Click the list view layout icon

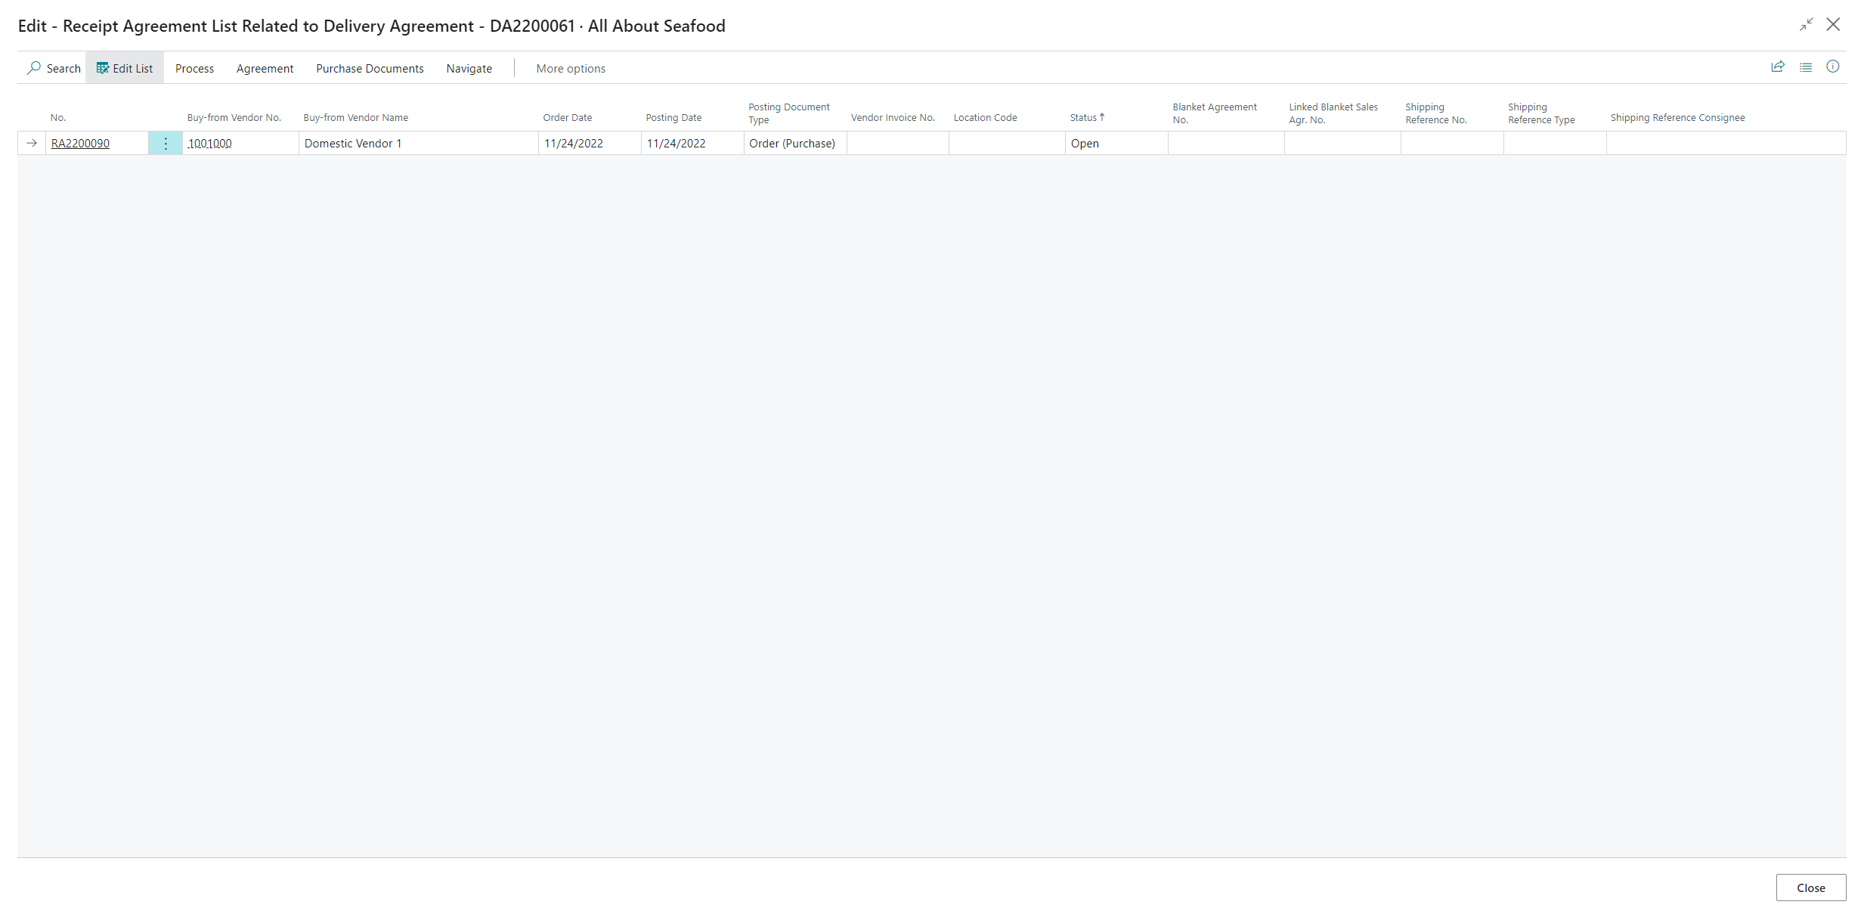1806,67
